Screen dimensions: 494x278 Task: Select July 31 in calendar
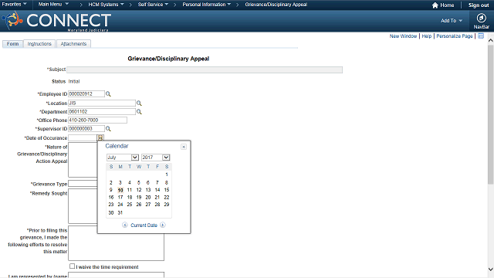(x=120, y=213)
